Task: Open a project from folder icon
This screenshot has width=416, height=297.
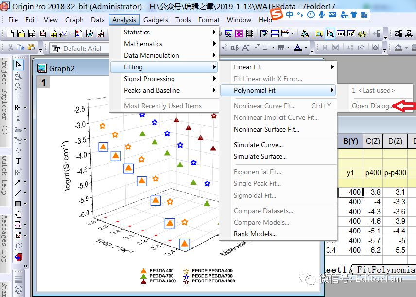Action: 21,33
